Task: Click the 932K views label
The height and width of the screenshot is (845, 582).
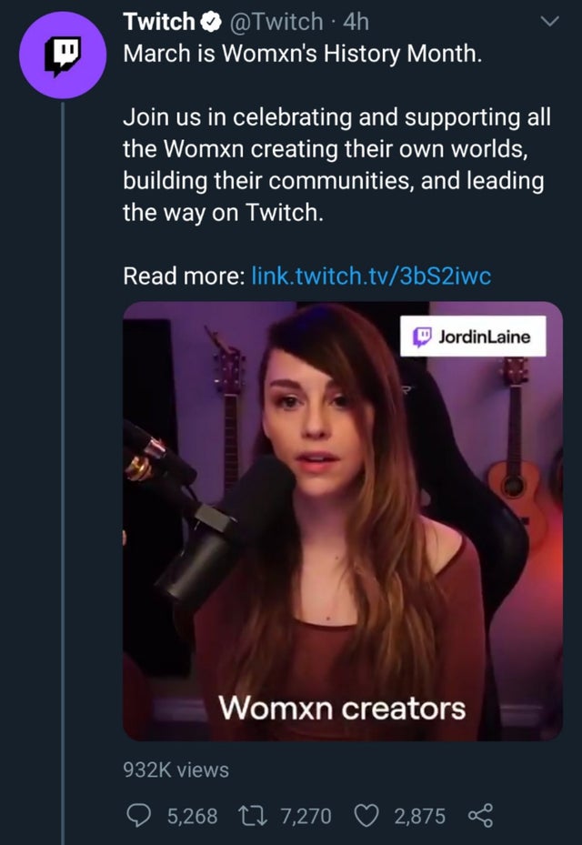Action: [x=176, y=770]
